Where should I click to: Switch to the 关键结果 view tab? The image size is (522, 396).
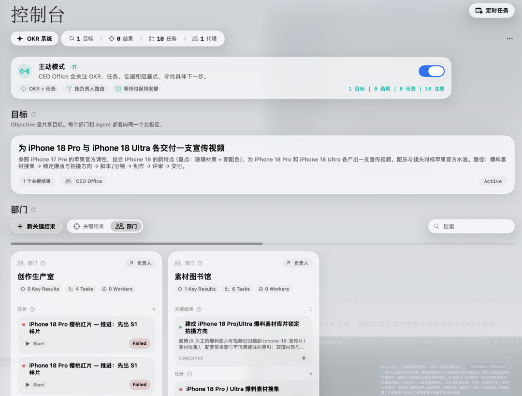[x=88, y=226]
